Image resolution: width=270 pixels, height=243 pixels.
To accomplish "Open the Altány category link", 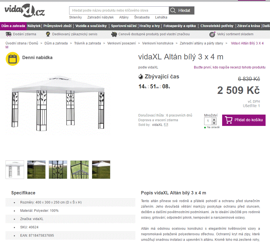I will (x=124, y=17).
